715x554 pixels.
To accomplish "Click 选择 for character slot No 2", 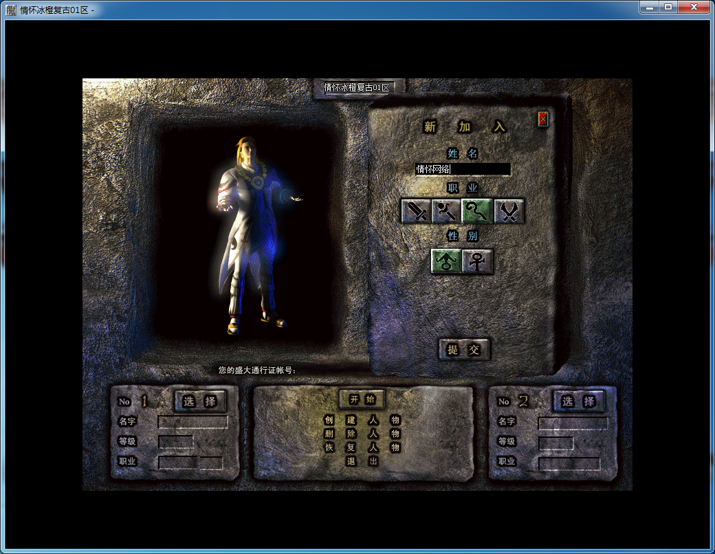I will point(579,401).
